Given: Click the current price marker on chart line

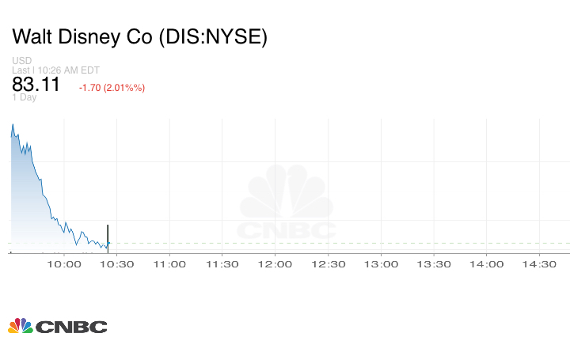Looking at the screenshot, I should coord(108,243).
